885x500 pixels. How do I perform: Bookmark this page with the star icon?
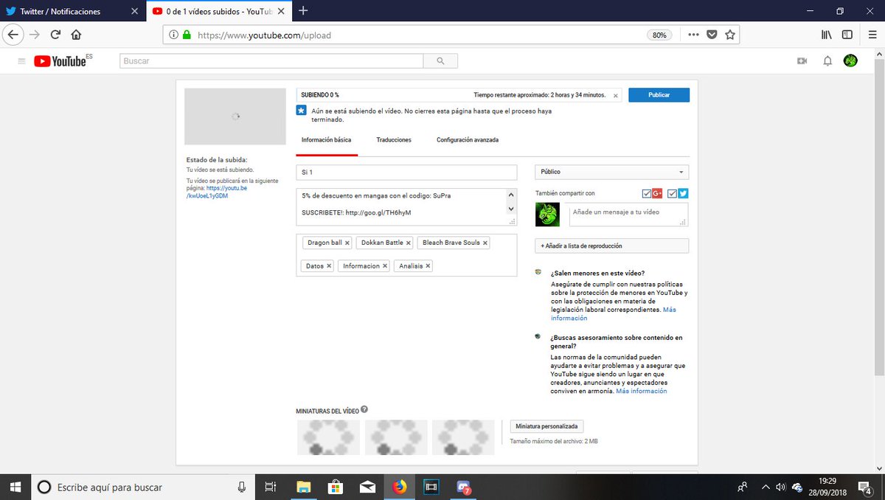coord(730,35)
